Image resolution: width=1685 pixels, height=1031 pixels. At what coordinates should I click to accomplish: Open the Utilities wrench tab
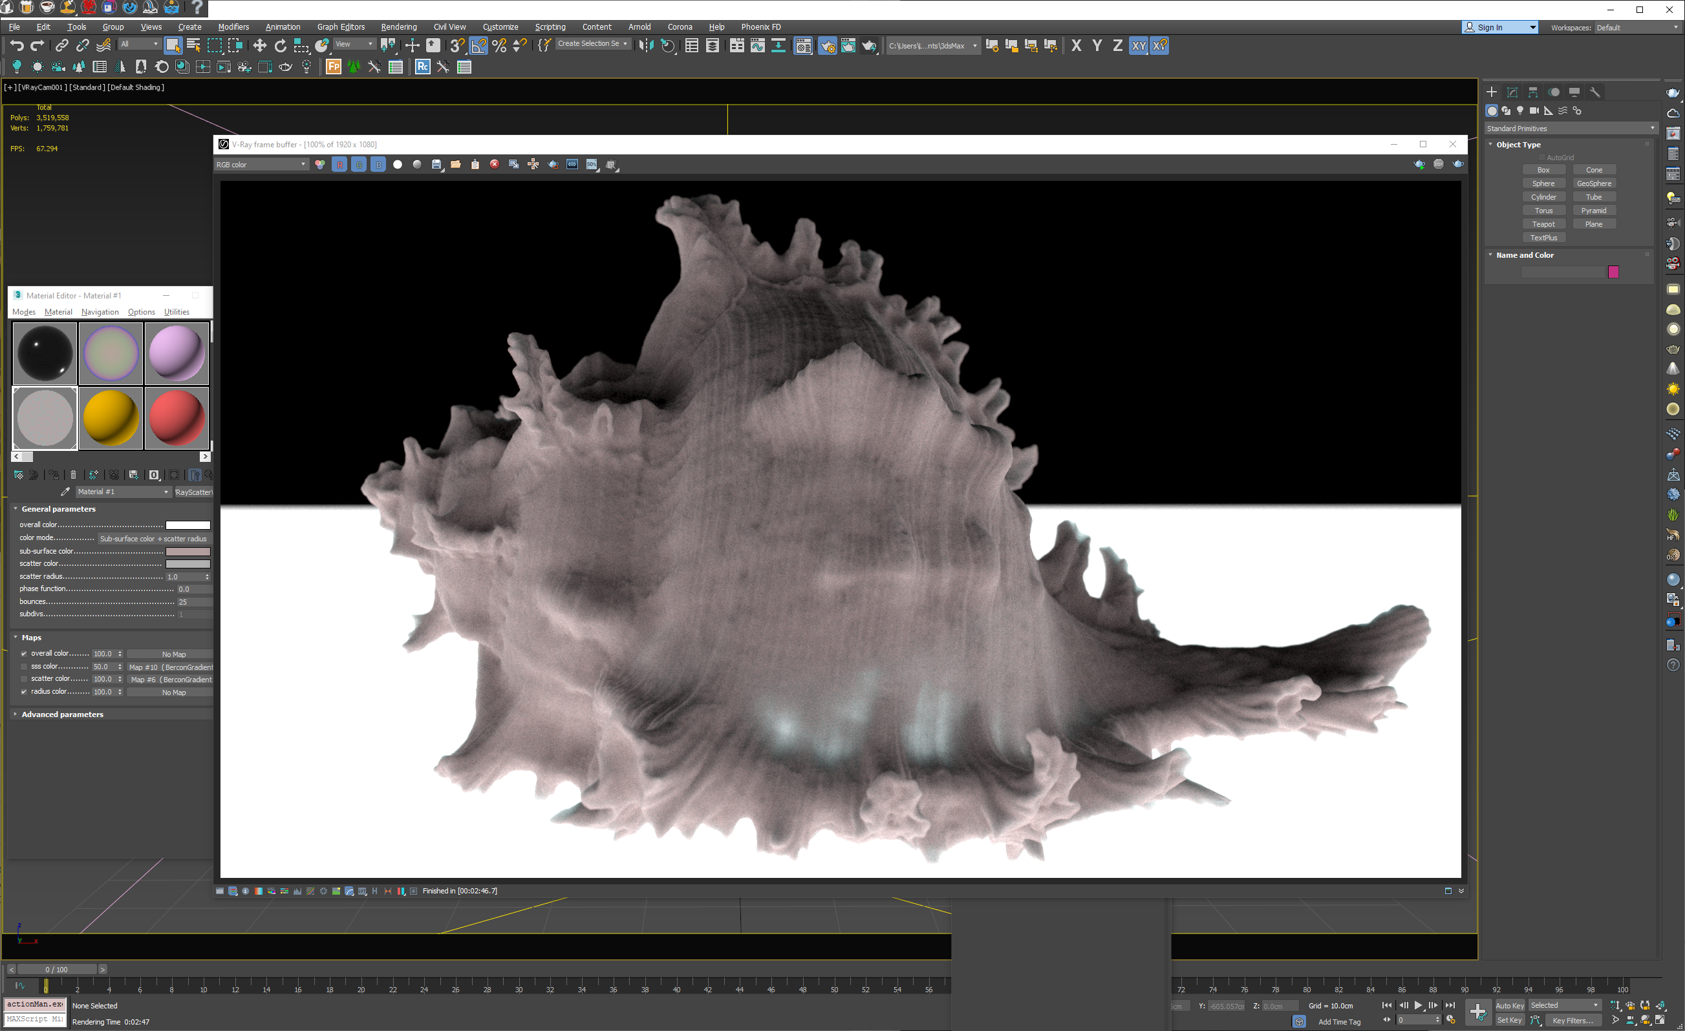(1594, 92)
